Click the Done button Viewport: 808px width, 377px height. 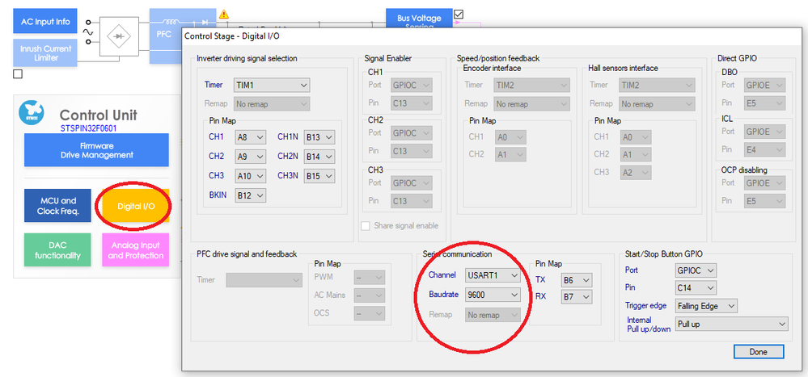point(759,352)
